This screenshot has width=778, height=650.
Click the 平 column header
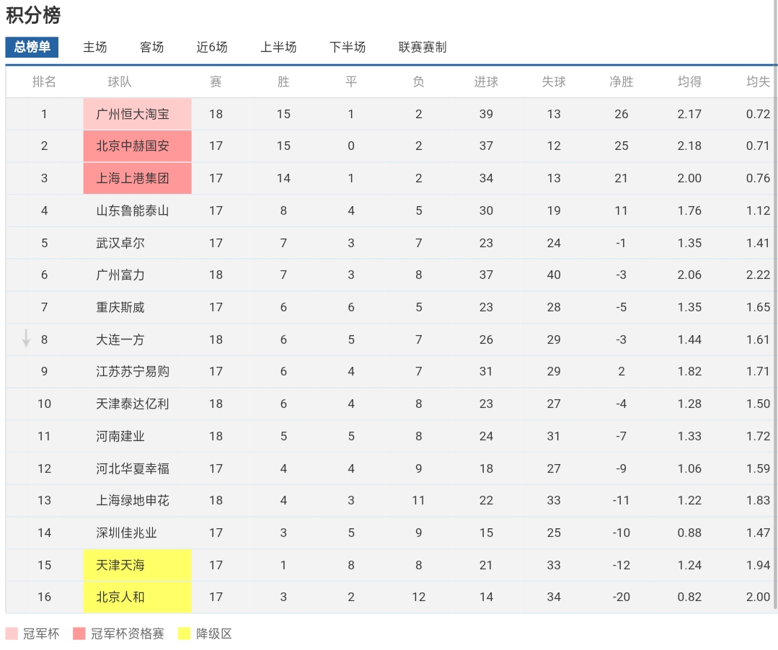point(351,82)
